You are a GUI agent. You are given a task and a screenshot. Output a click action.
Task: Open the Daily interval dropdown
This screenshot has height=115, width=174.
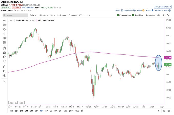tap(33, 15)
